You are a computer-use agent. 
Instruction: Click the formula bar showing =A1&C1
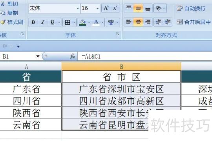[x=144, y=56]
